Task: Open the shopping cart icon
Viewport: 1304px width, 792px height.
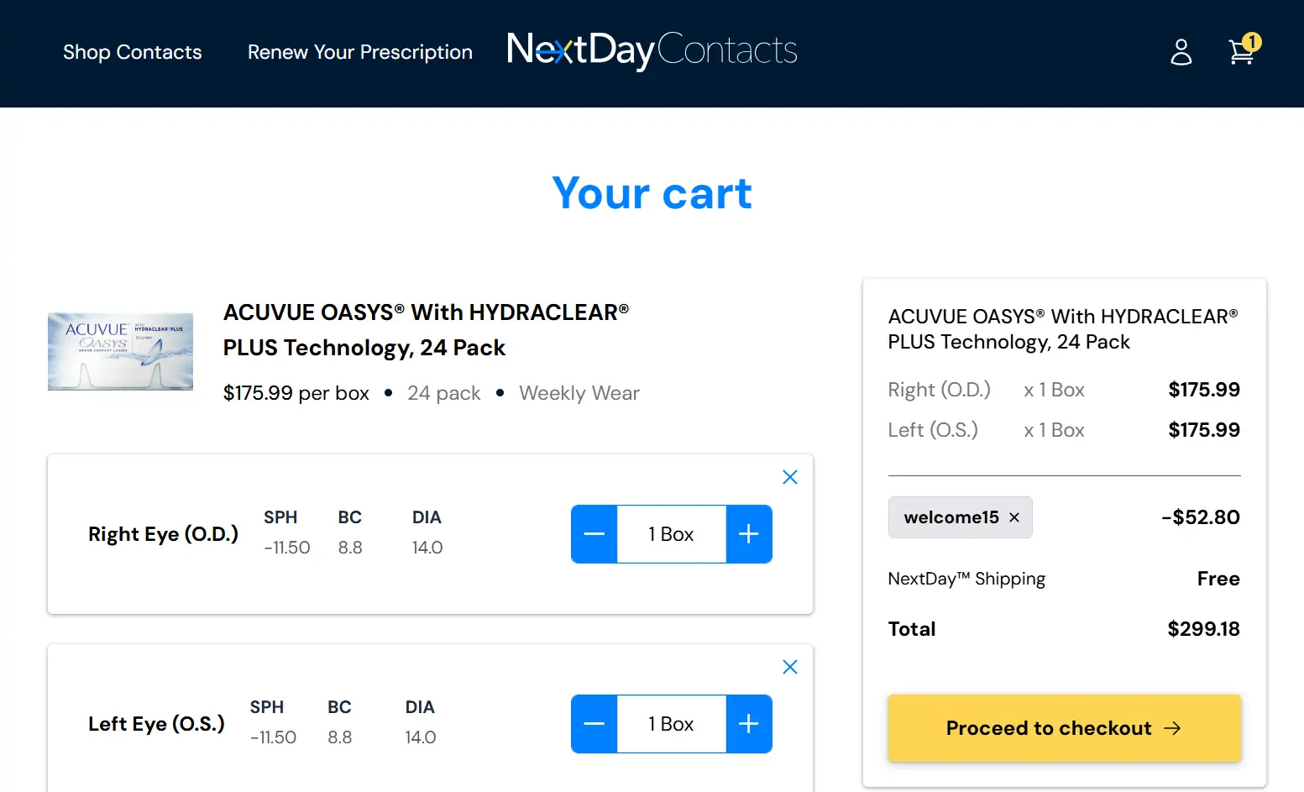Action: [x=1239, y=53]
